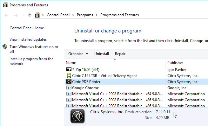Open the Organize dropdown menu
The width and height of the screenshot is (208, 126).
78,54
